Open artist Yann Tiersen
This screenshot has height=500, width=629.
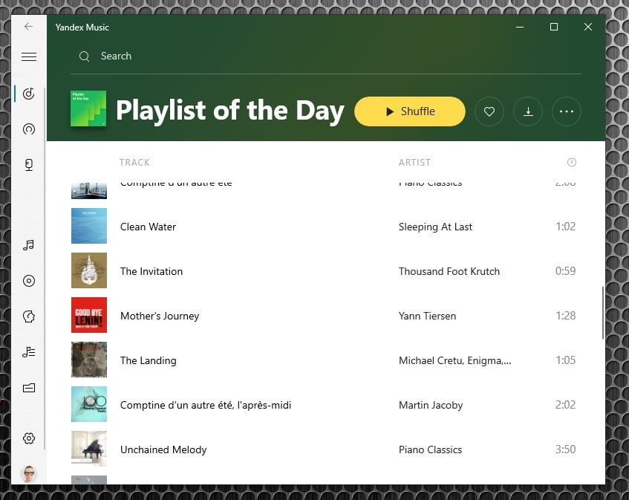click(x=427, y=316)
